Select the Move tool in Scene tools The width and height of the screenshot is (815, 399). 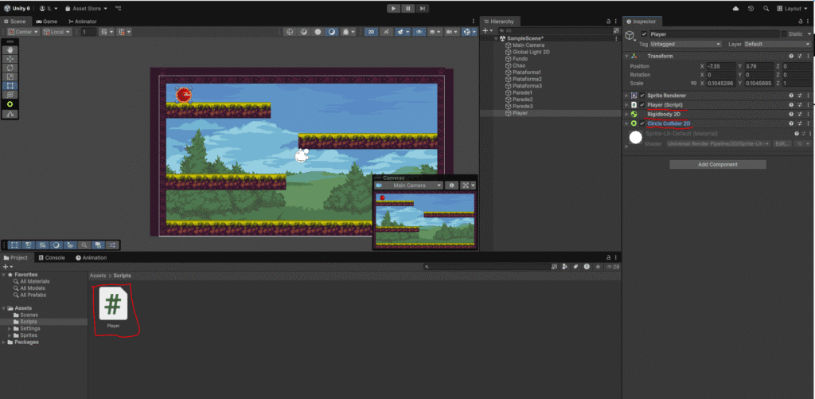click(x=10, y=58)
